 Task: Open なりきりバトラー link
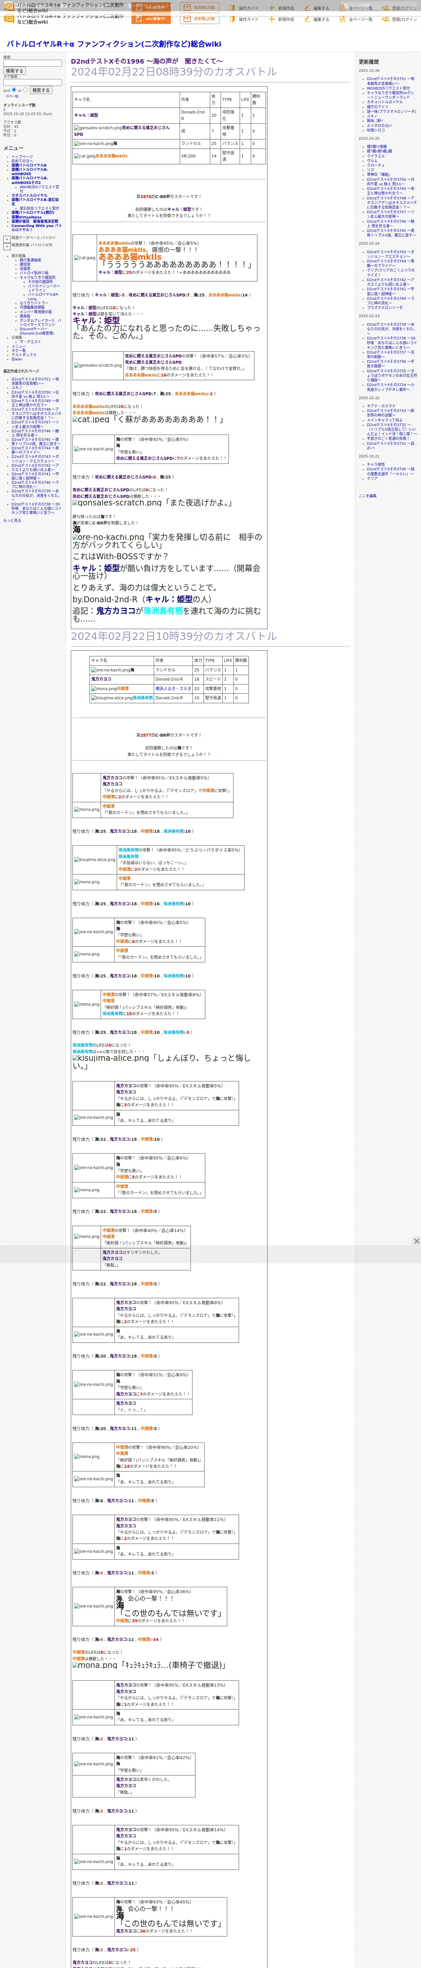pyautogui.click(x=34, y=303)
